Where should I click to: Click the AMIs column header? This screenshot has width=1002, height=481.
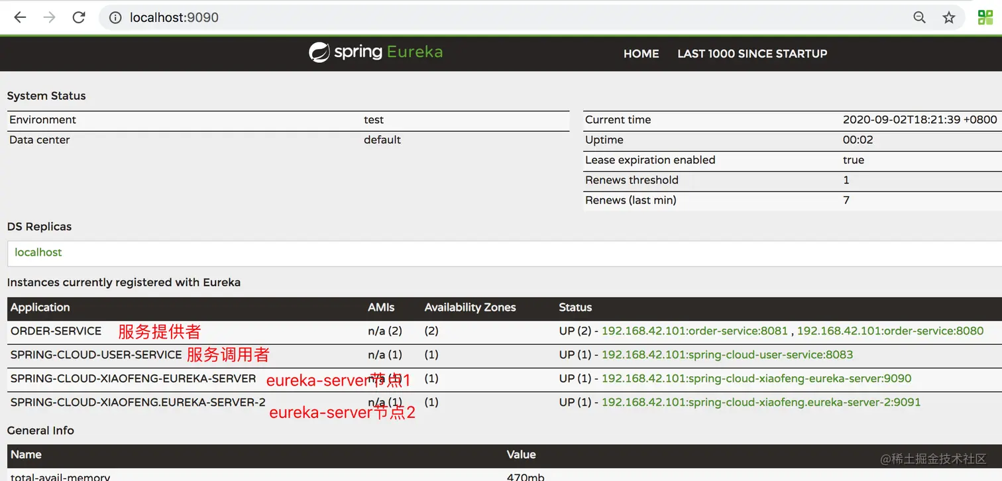pyautogui.click(x=381, y=307)
